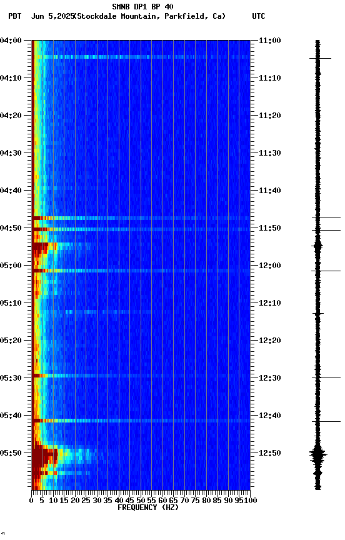345x540 pixels.
Task: Click the 80 Hz frequency axis label
Action: tap(206, 501)
